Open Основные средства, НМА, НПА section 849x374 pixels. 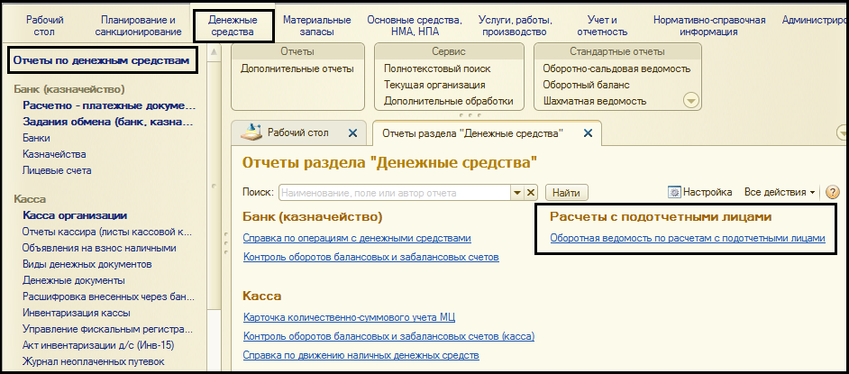[415, 26]
